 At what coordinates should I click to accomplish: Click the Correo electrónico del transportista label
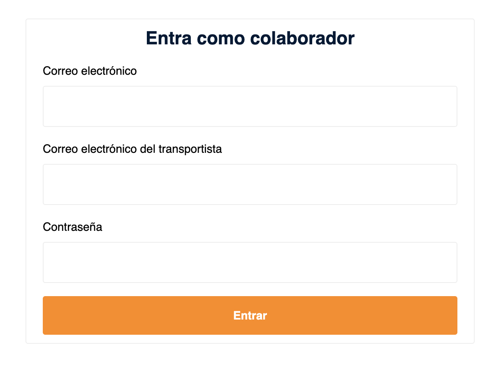click(132, 149)
